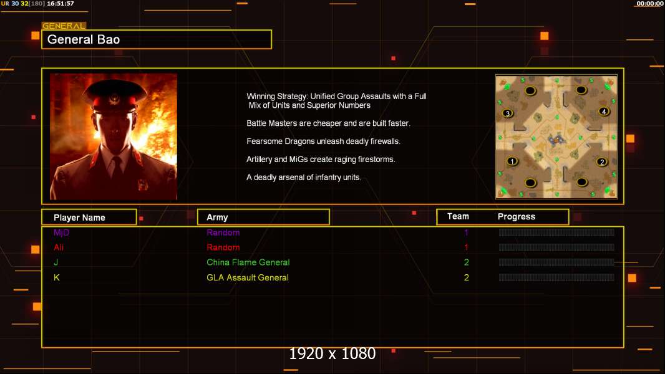
Task: Click the center structure on the minimap
Action: coord(556,140)
